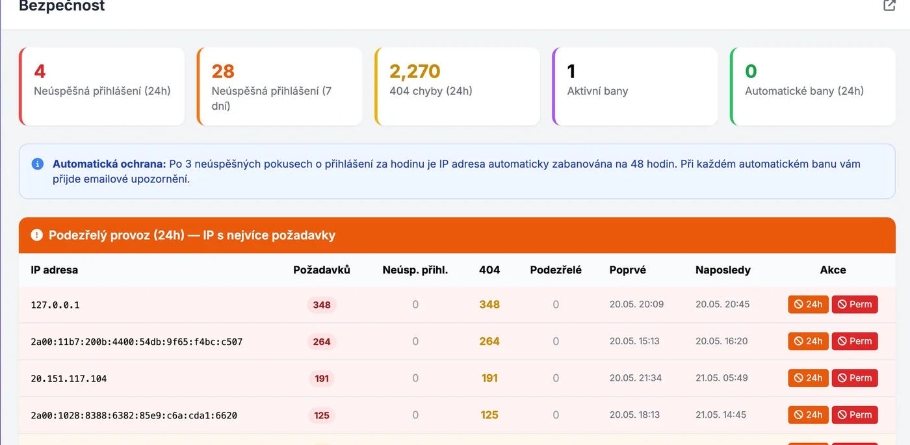Select IP 2a00:11b7:200b:4400:54db:9f65:f4bc:c507
This screenshot has width=910, height=445.
coord(136,341)
